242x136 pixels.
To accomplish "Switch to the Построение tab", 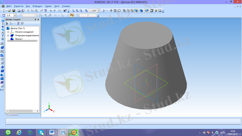I will click(x=12, y=115).
